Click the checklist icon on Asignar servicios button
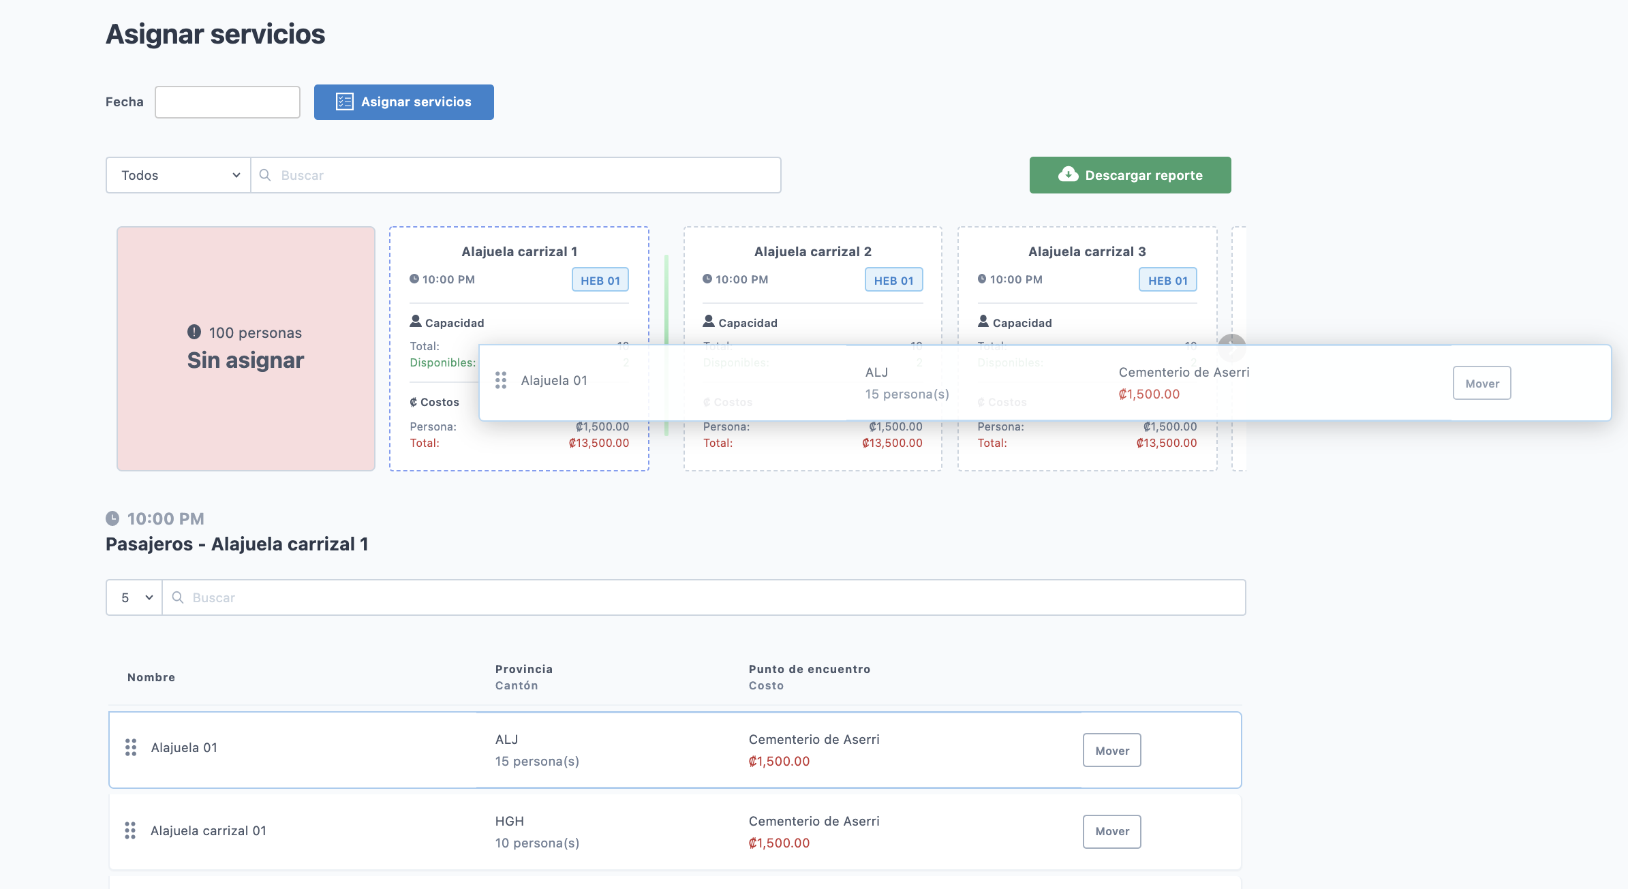1628x889 pixels. pos(345,102)
